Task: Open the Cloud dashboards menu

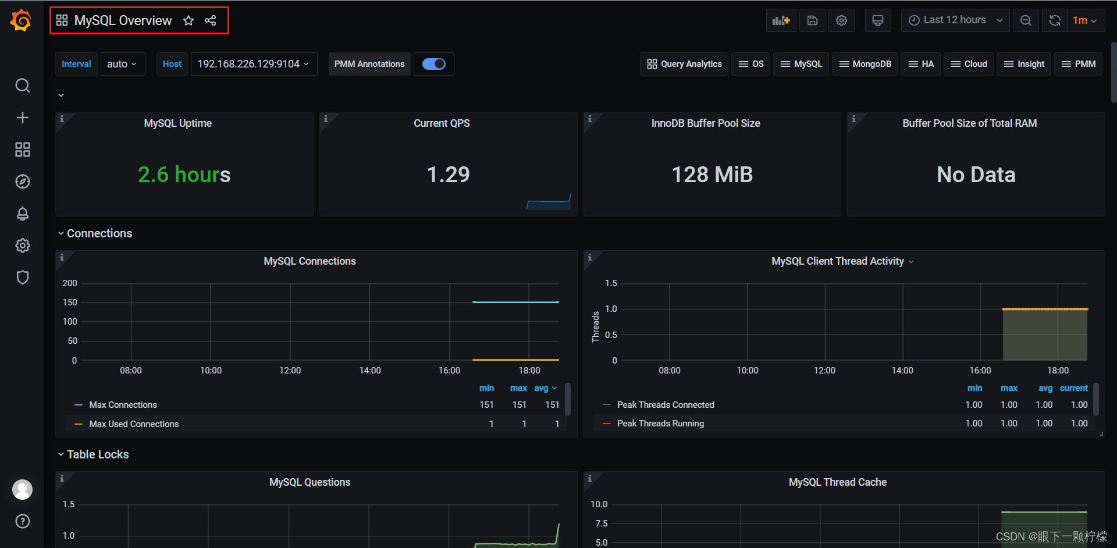Action: click(969, 64)
